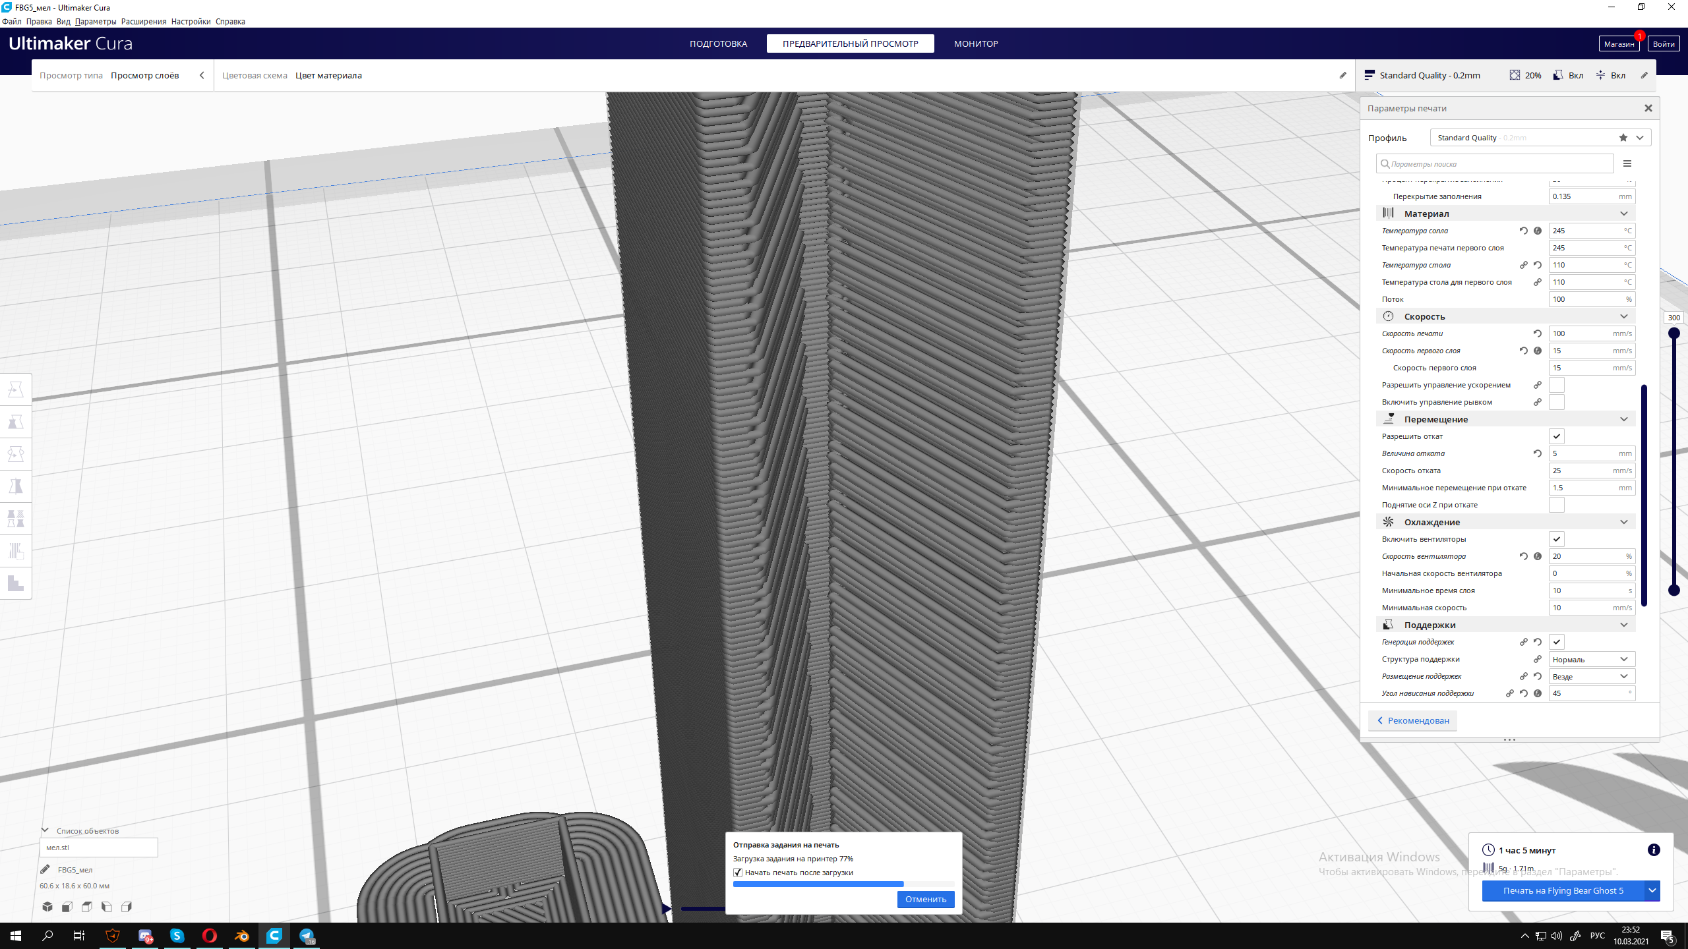Viewport: 1688px width, 949px height.
Task: Click Войти to sign in
Action: (x=1663, y=43)
